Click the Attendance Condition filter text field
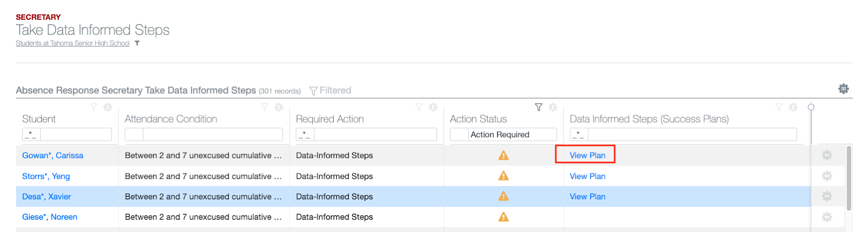Image resolution: width=857 pixels, height=232 pixels. pos(212,134)
